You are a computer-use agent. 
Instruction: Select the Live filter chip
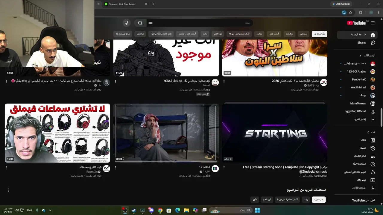point(259,34)
